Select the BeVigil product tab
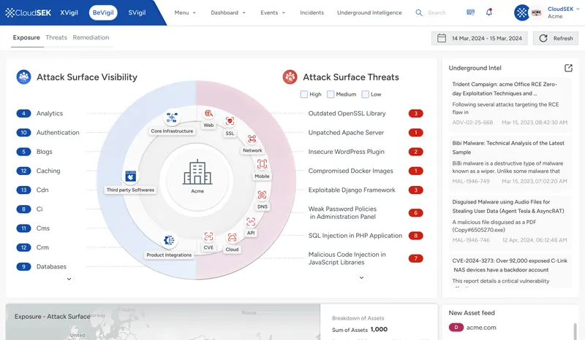Image resolution: width=585 pixels, height=340 pixels. pyautogui.click(x=103, y=12)
